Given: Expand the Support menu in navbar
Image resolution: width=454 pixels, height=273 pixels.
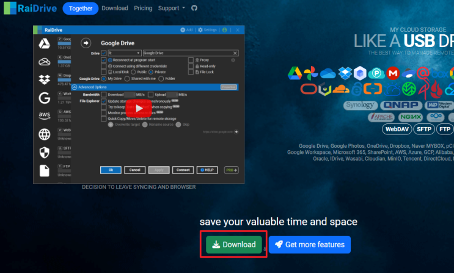Looking at the screenshot, I should [172, 8].
